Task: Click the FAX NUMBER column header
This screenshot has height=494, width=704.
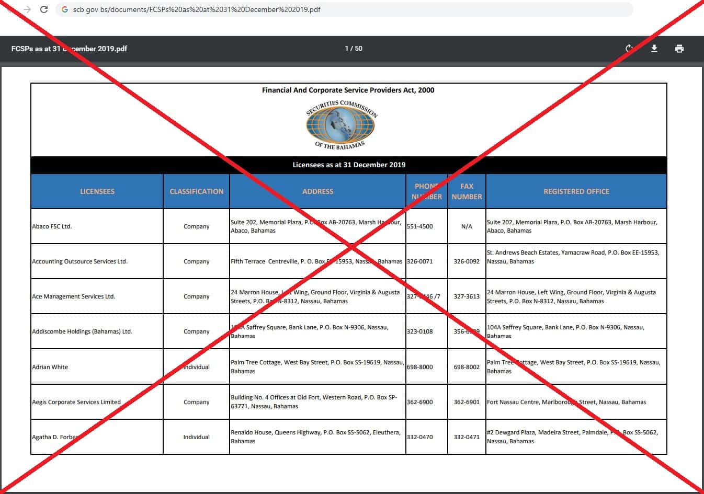Action: tap(467, 191)
